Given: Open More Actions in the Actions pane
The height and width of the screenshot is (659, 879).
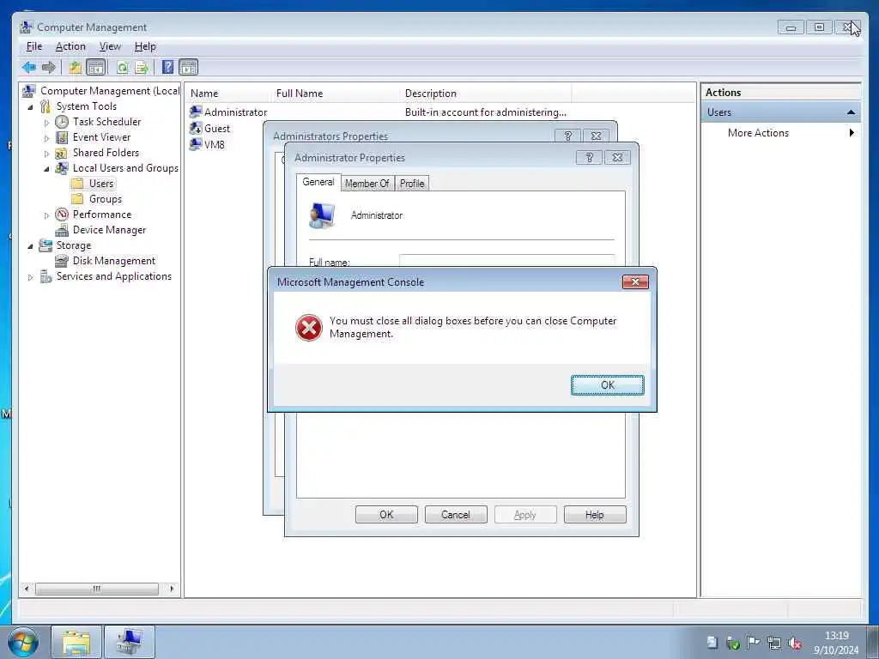Looking at the screenshot, I should tap(780, 133).
